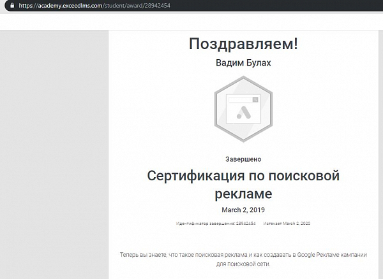Click the 'Идентификатор завершения' ID text

coord(216,224)
